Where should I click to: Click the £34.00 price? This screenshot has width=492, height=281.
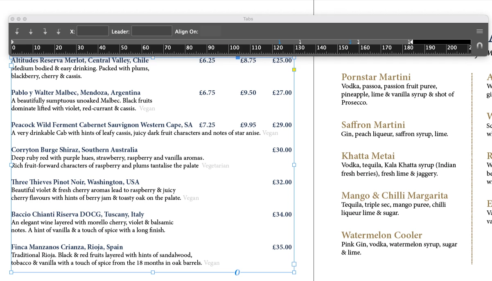(x=282, y=214)
